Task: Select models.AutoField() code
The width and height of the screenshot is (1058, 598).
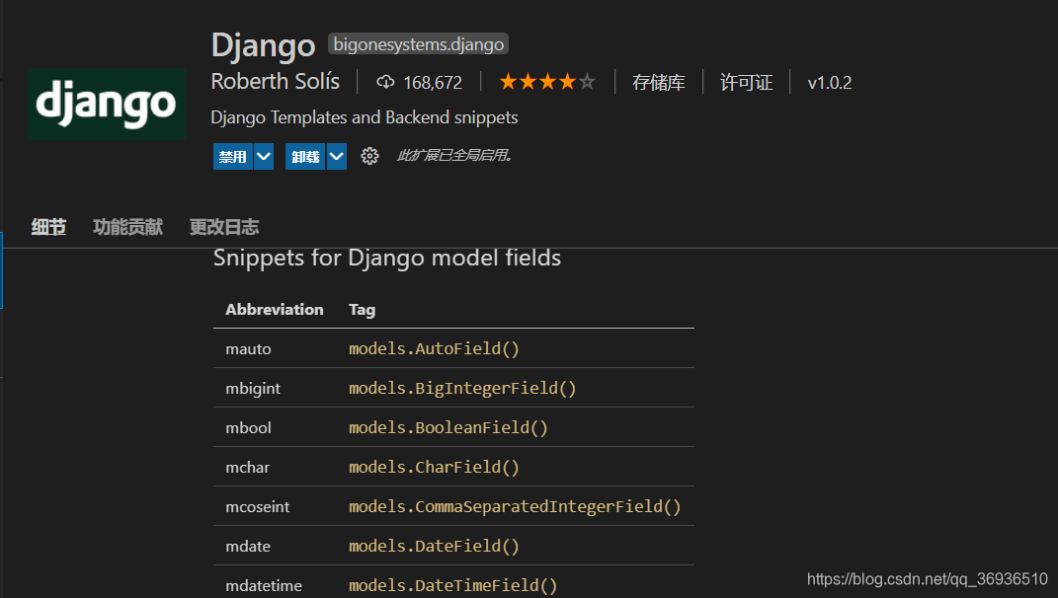Action: coord(434,348)
